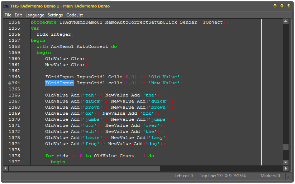The image size is (295, 184).
Task: Click the vertical scrollbar thumb
Action: (x=286, y=147)
